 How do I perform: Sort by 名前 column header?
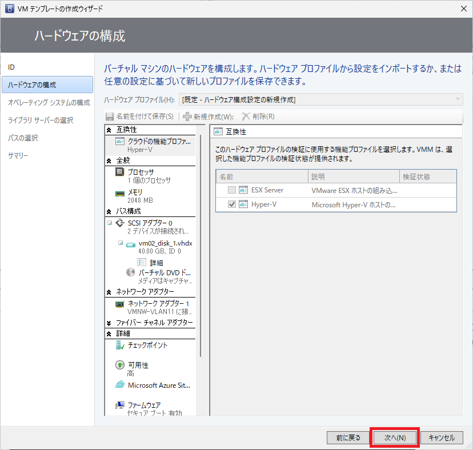(262, 176)
